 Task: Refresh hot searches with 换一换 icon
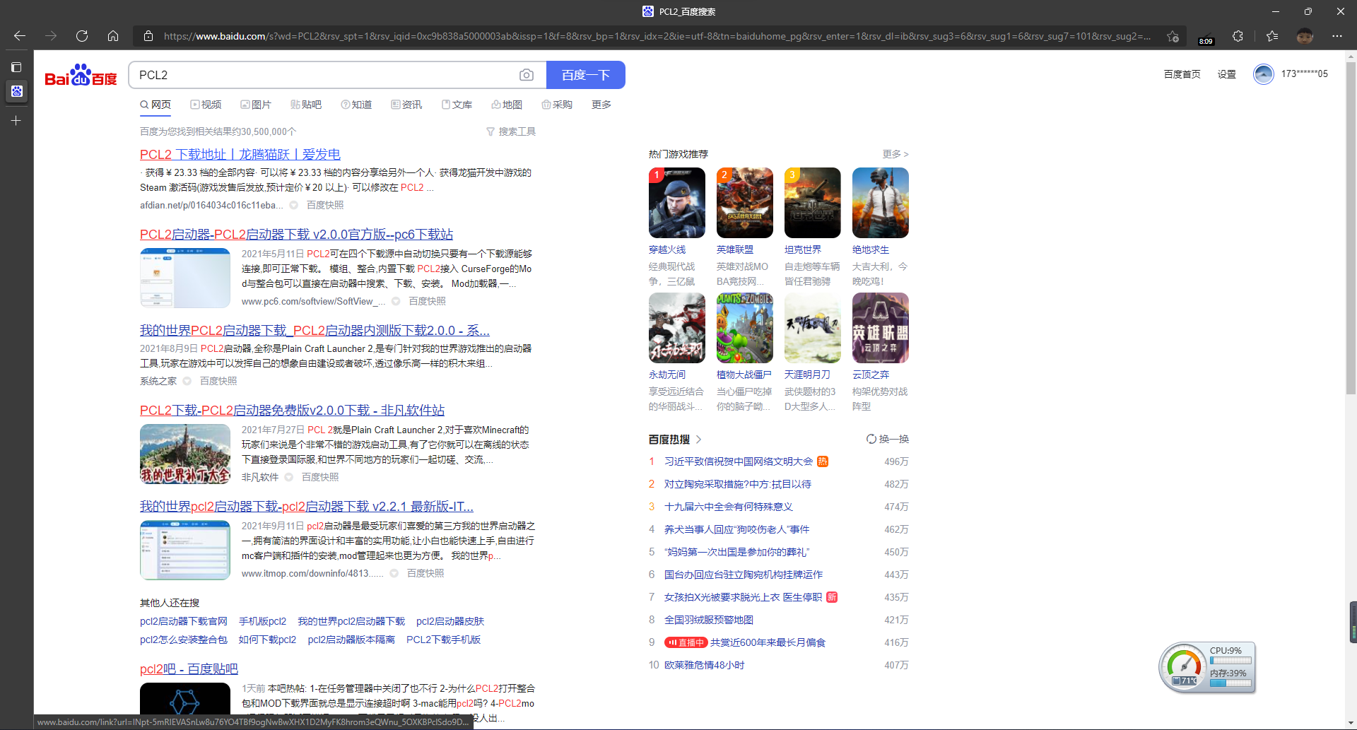tap(888, 439)
